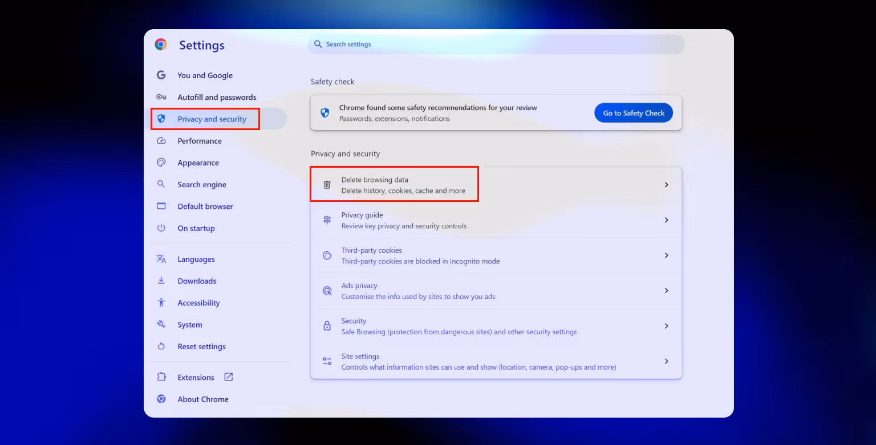Click the wrench icon for System

pos(161,324)
